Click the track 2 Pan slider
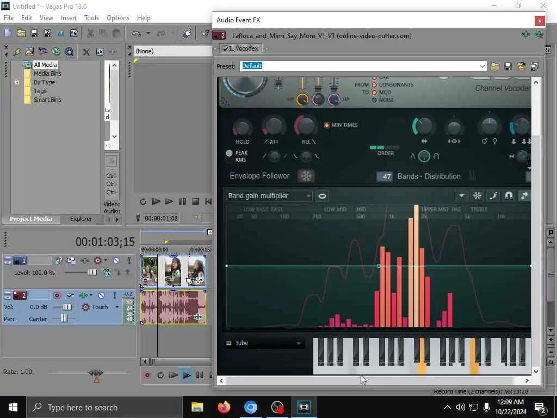Screen dimensions: 557x418 point(64,318)
